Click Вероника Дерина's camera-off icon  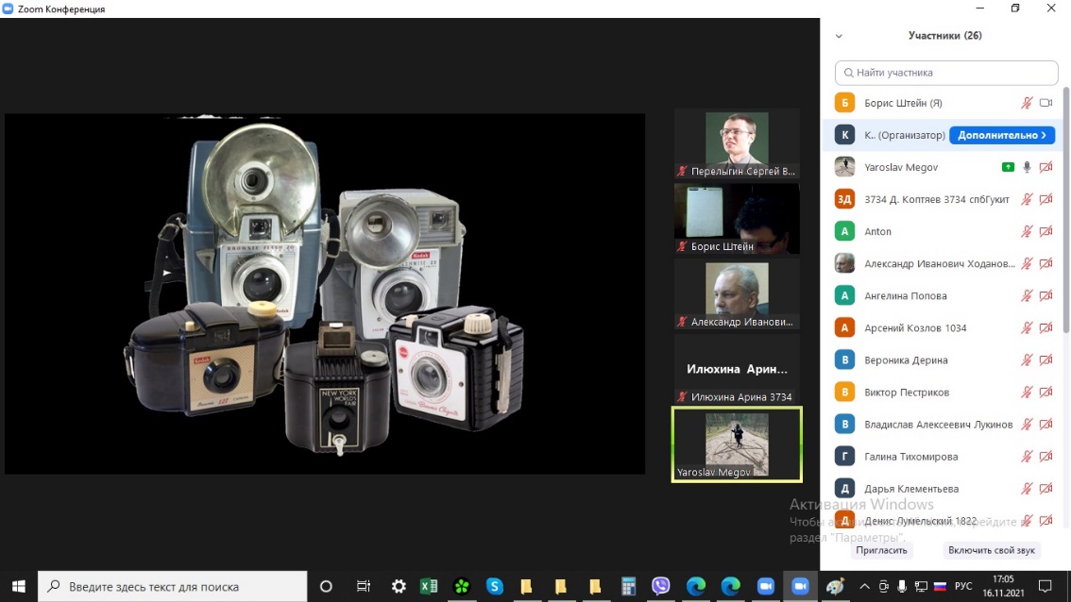point(1045,360)
